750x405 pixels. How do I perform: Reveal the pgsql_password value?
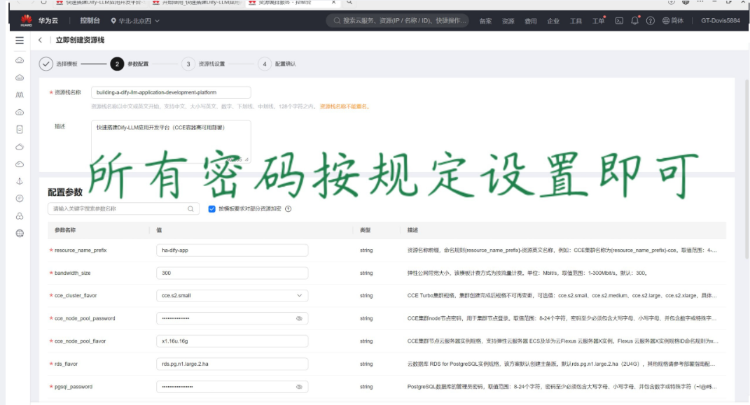tap(299, 387)
